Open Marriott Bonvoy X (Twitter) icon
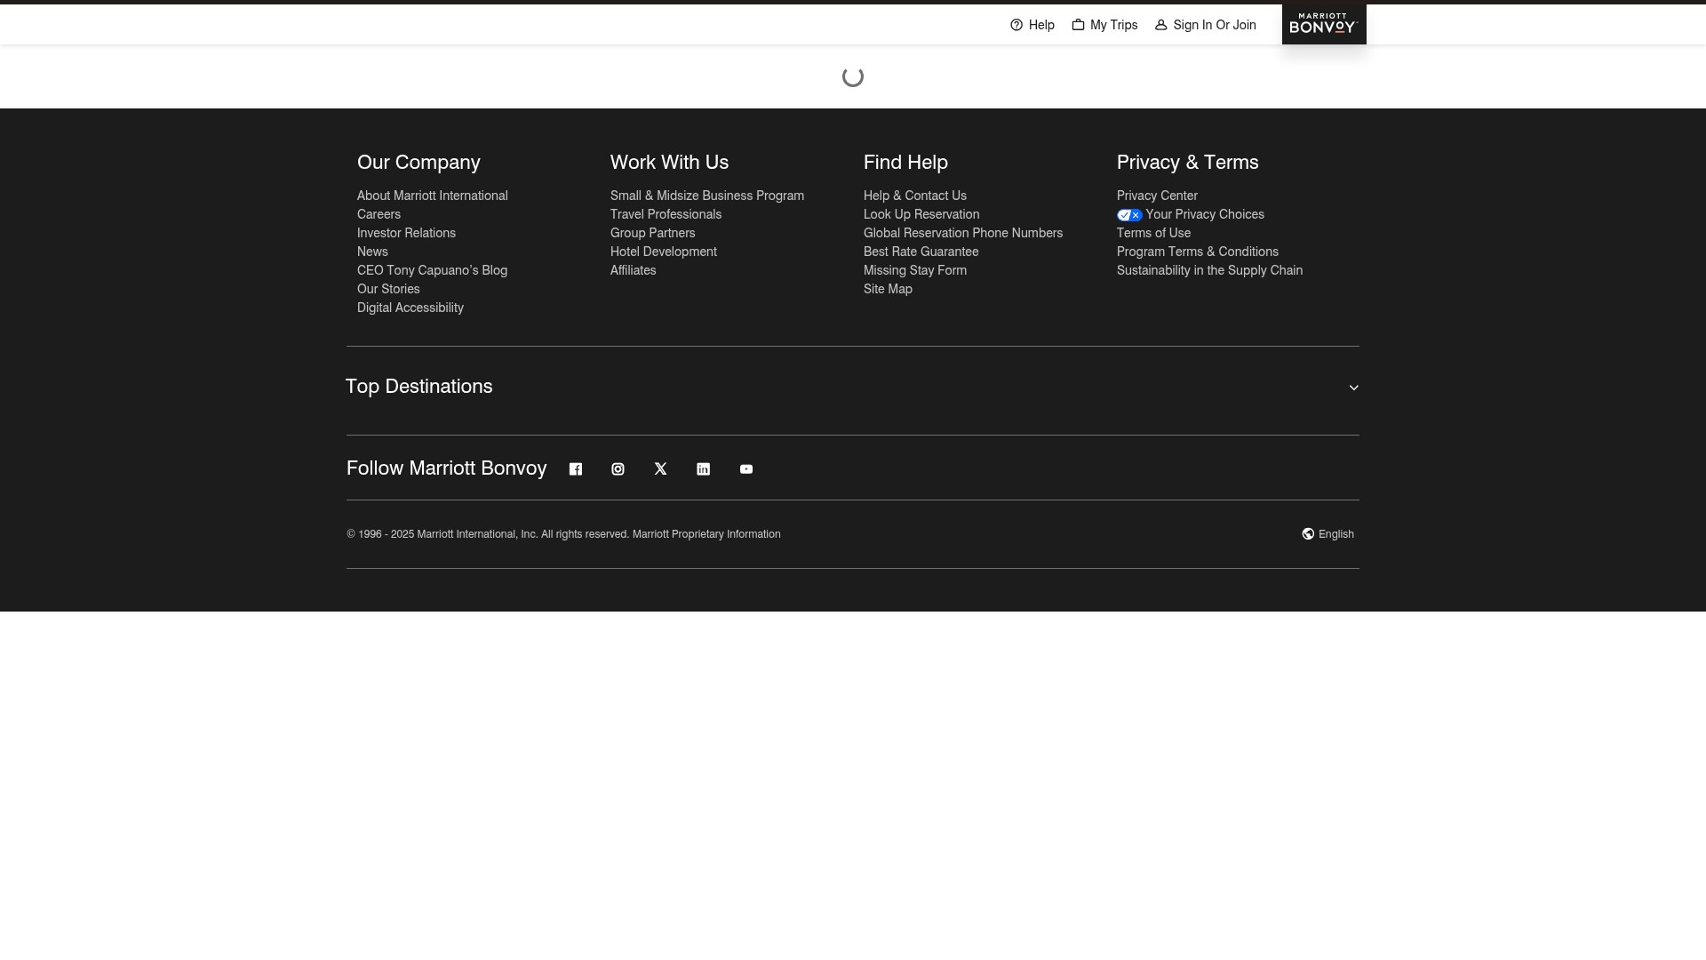 (661, 469)
